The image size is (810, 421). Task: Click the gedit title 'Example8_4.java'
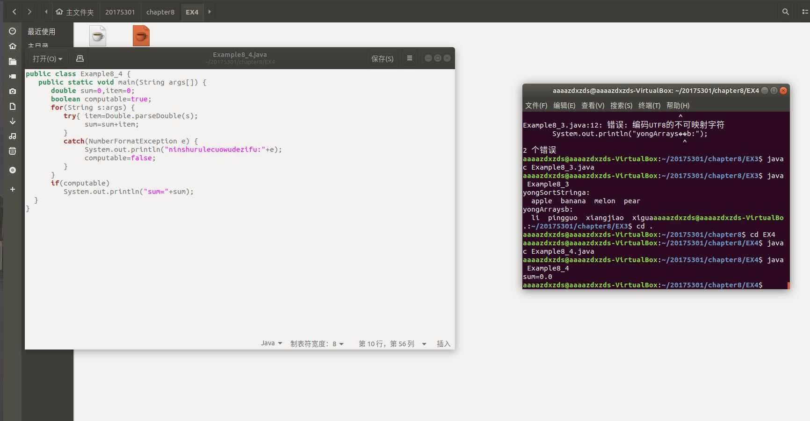pyautogui.click(x=240, y=55)
